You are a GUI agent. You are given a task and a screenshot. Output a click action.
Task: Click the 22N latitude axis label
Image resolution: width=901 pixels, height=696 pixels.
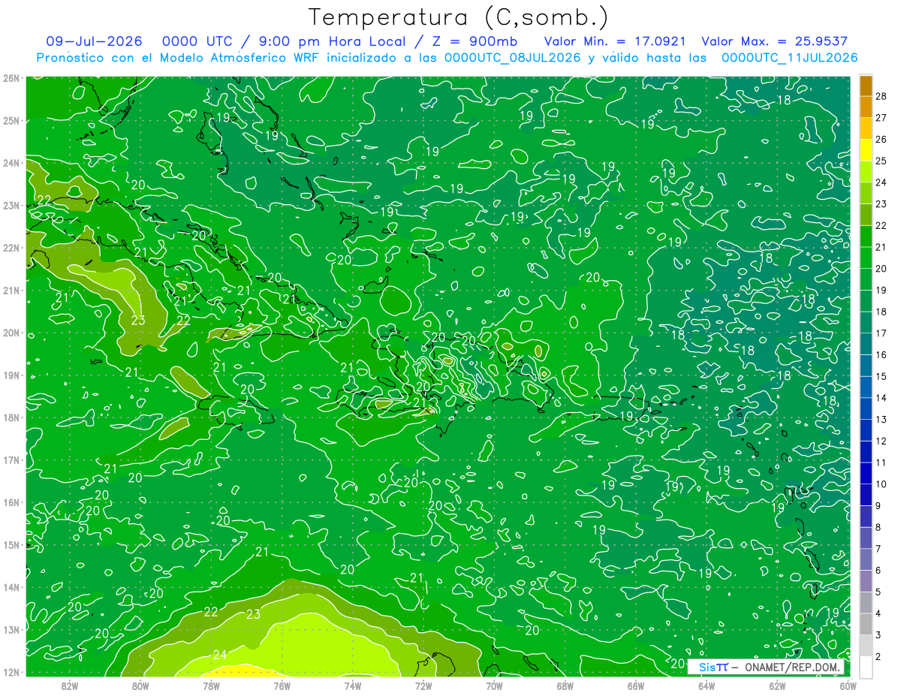coord(11,248)
